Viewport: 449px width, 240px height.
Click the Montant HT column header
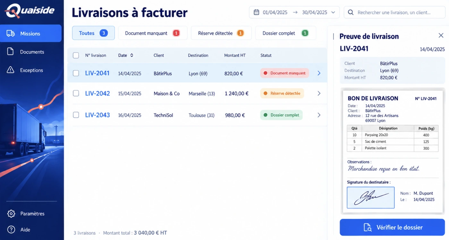(235, 56)
